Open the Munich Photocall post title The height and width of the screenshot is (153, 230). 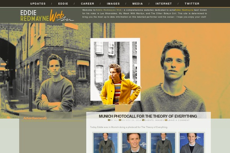(148, 116)
